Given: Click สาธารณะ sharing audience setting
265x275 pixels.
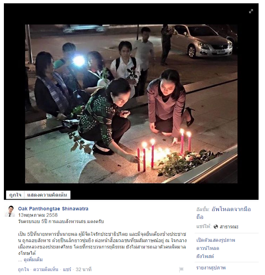Looking at the screenshot, I should click(229, 226).
